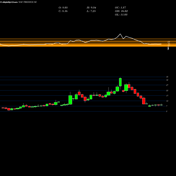Click the price axis label 35

(x=167, y=77)
